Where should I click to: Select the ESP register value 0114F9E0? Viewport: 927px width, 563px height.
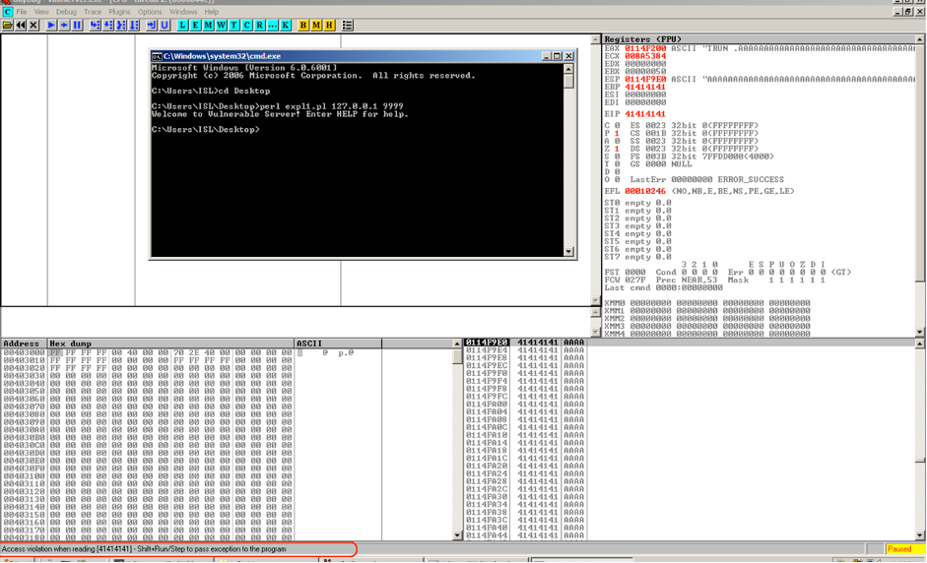pyautogui.click(x=645, y=79)
